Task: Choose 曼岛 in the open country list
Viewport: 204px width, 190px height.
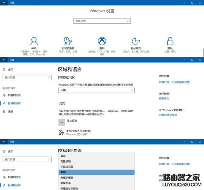Action: (96, 156)
